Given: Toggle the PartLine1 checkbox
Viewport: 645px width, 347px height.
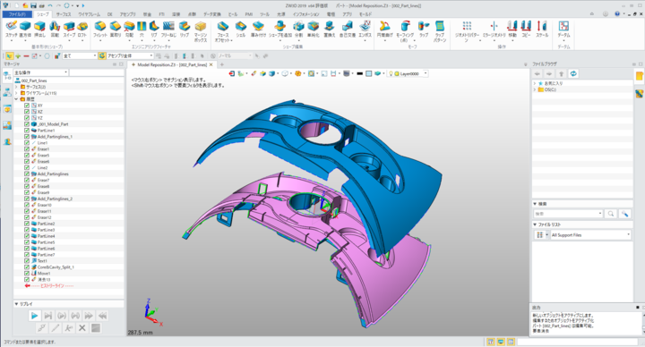Looking at the screenshot, I should [x=27, y=131].
